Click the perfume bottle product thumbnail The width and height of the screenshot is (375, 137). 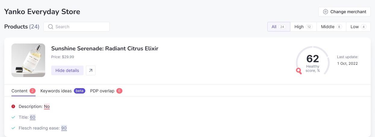pyautogui.click(x=28, y=60)
